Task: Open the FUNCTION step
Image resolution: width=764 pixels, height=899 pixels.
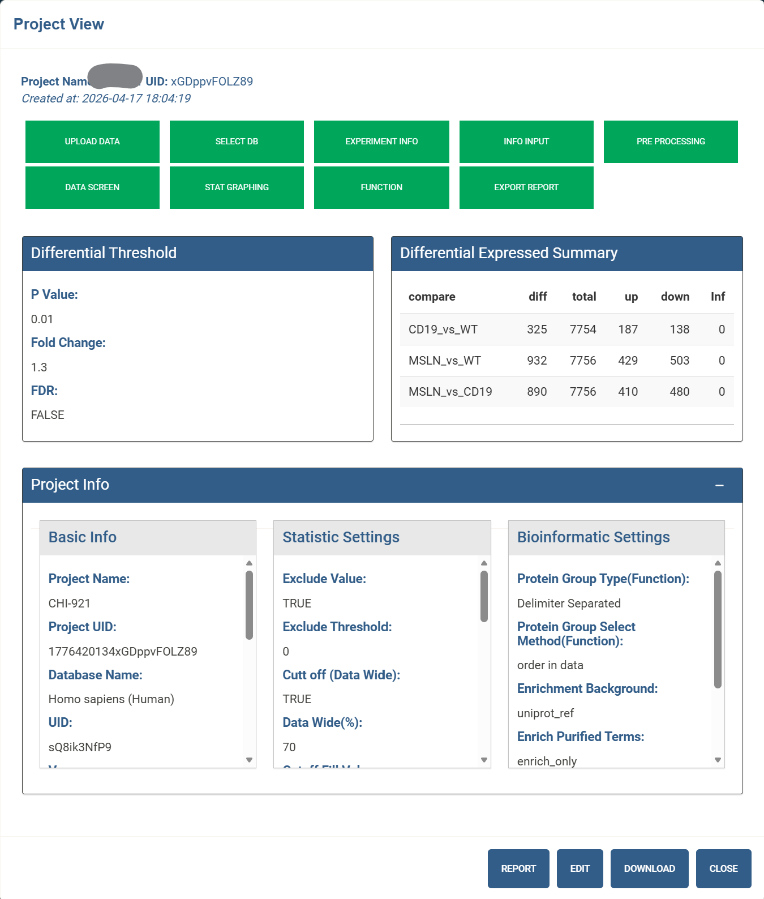Action: [381, 187]
